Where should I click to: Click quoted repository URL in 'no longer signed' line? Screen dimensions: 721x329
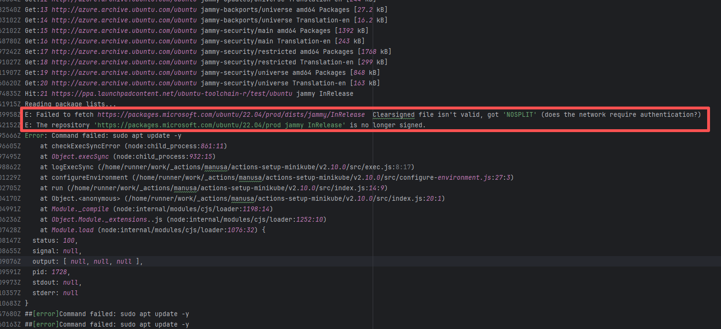pos(220,125)
